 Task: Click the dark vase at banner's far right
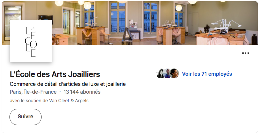(254, 40)
